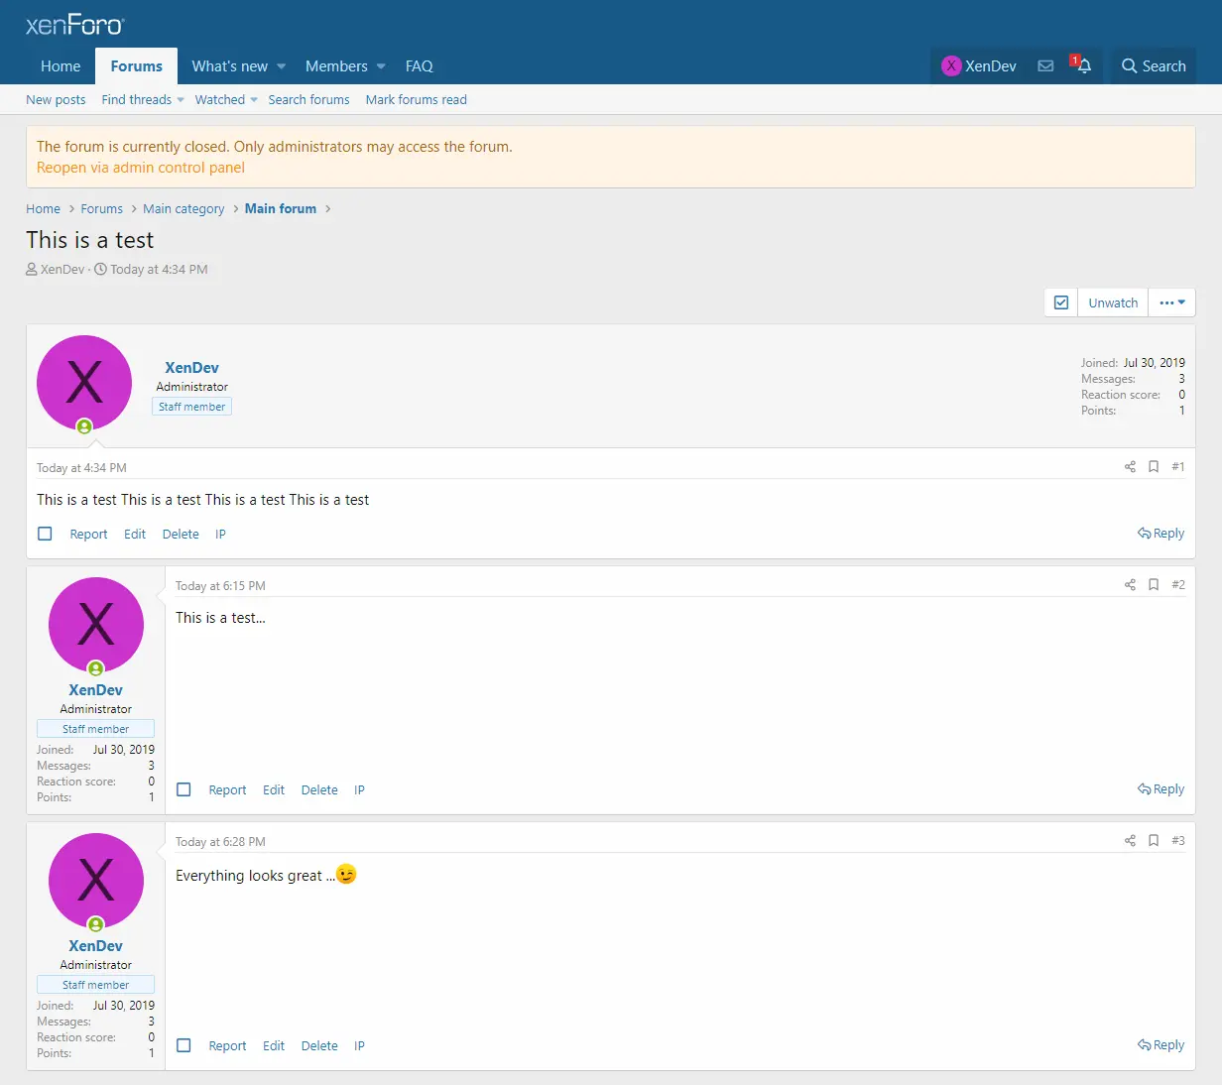Open the Members tab
The width and height of the screenshot is (1222, 1085).
tap(336, 66)
